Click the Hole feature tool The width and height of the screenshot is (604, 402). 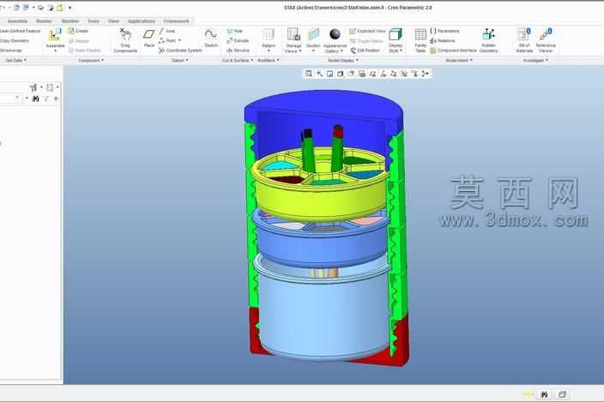234,31
